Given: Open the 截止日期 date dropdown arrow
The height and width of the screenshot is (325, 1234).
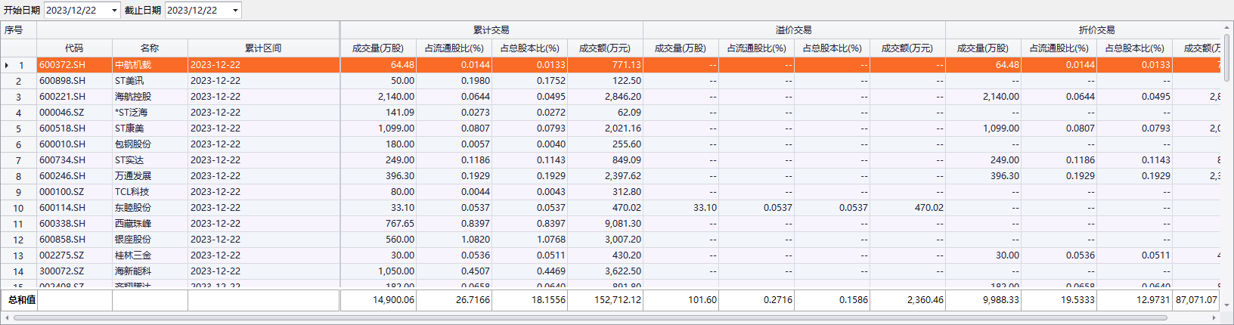Looking at the screenshot, I should point(235,11).
